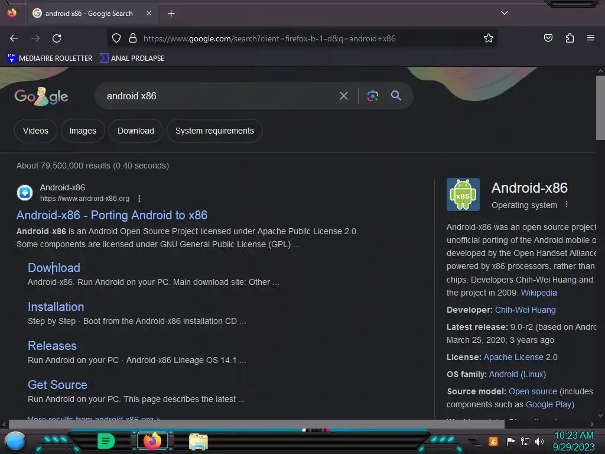Open the Apache License link

coord(513,357)
